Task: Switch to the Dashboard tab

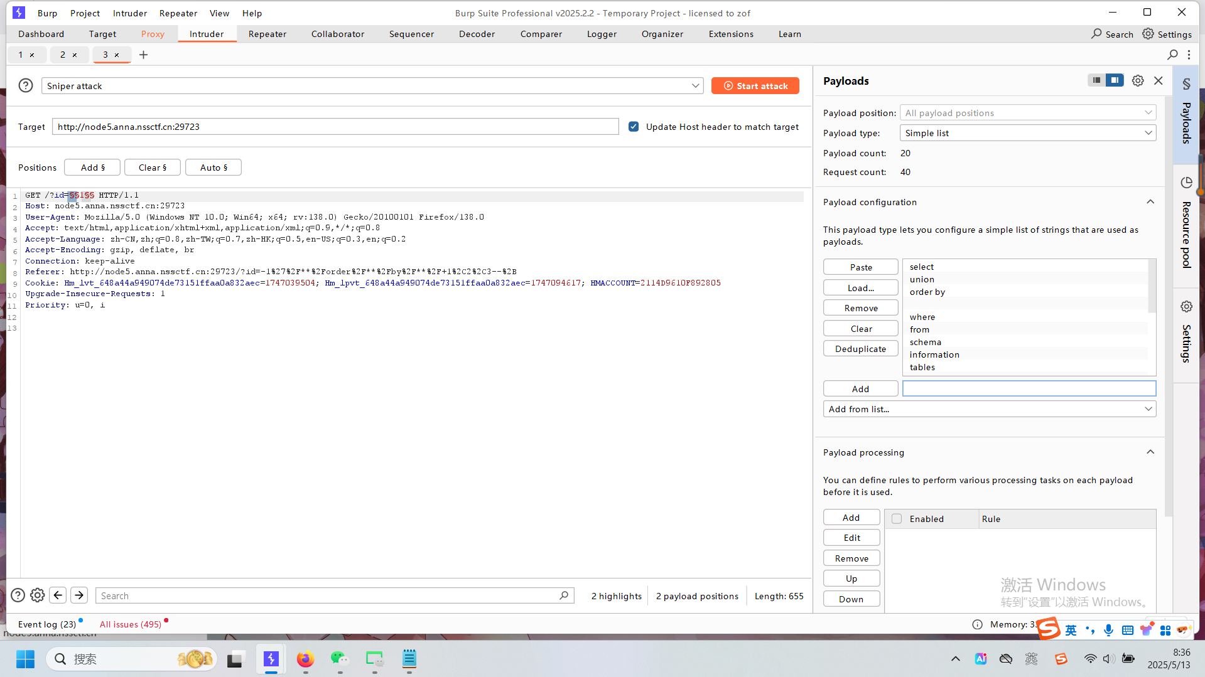Action: [41, 34]
